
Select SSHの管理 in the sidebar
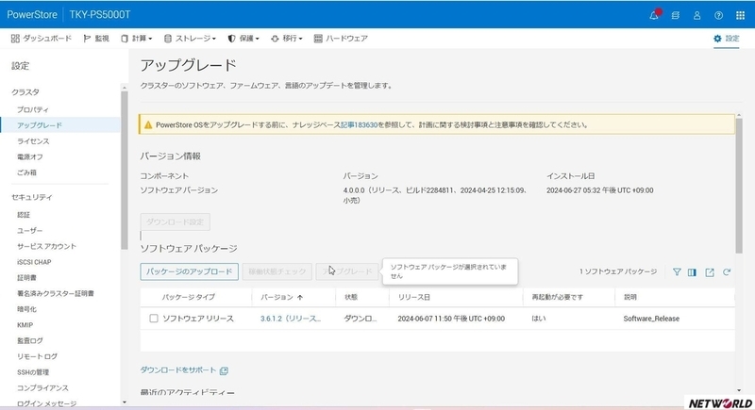coord(33,372)
